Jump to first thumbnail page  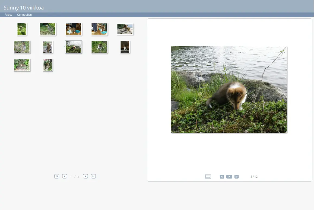pos(57,176)
